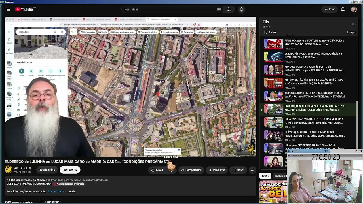The width and height of the screenshot is (363, 204).
Task: Open the YouTube guide hamburger menu
Action: coord(8,9)
